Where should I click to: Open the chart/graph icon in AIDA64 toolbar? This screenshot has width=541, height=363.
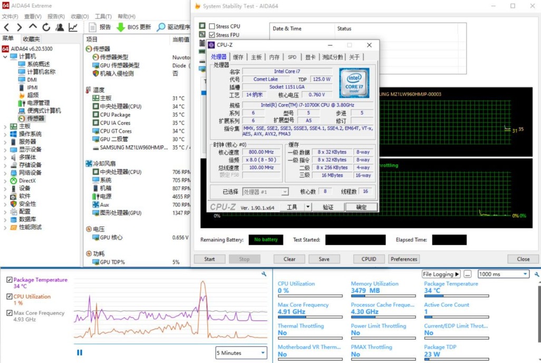[74, 27]
